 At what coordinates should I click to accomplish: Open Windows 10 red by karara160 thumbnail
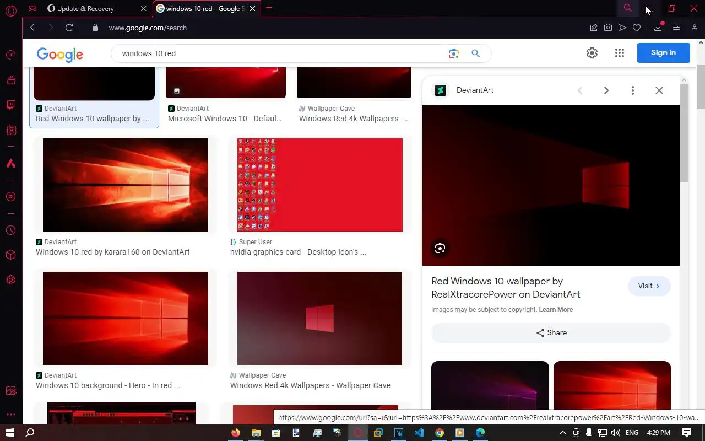tap(126, 185)
